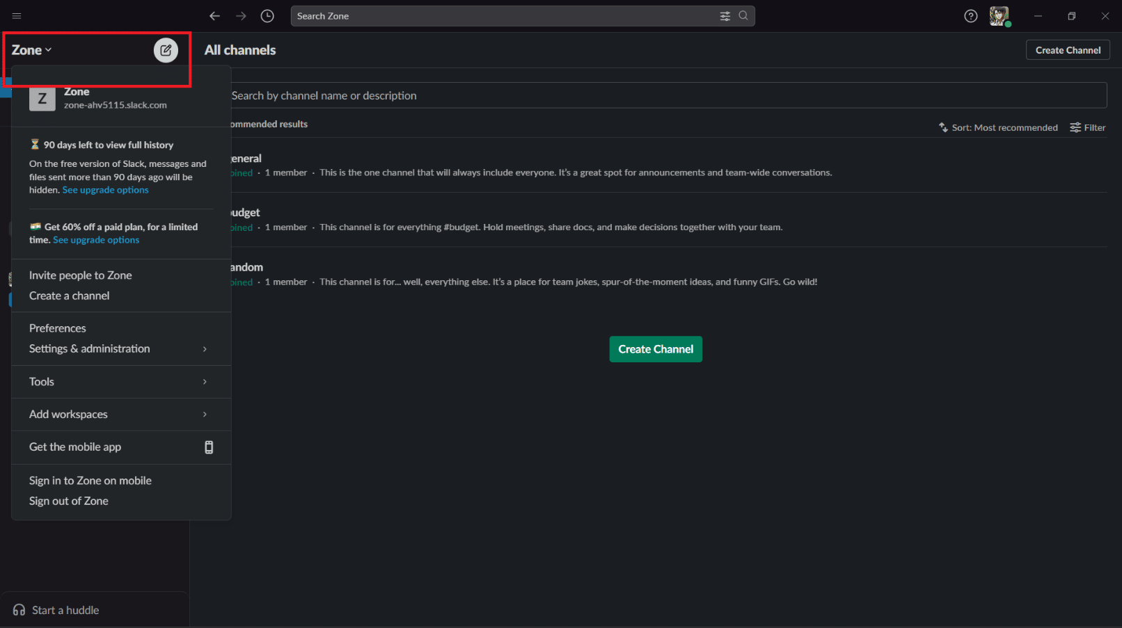Focus the Search Zone field
1122x628 pixels.
click(523, 16)
